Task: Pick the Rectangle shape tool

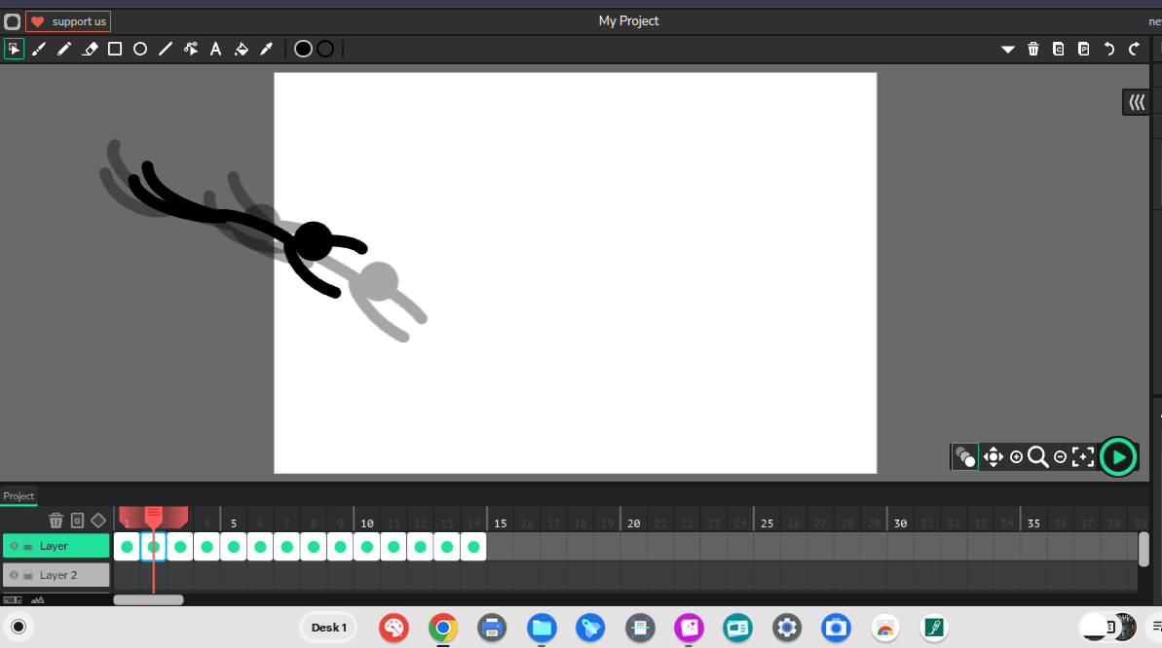Action: pos(115,49)
